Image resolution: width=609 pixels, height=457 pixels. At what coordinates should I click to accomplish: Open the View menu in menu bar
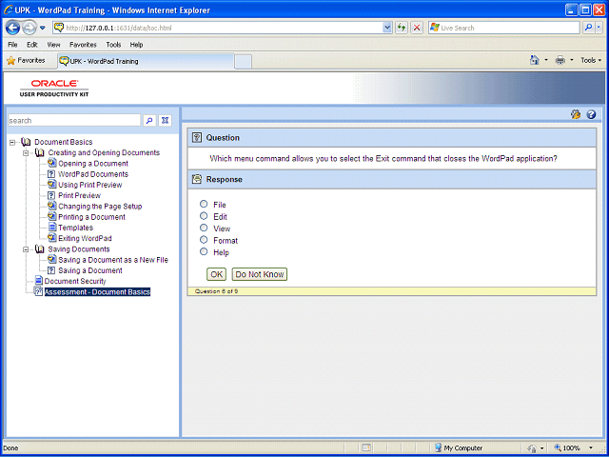(53, 45)
